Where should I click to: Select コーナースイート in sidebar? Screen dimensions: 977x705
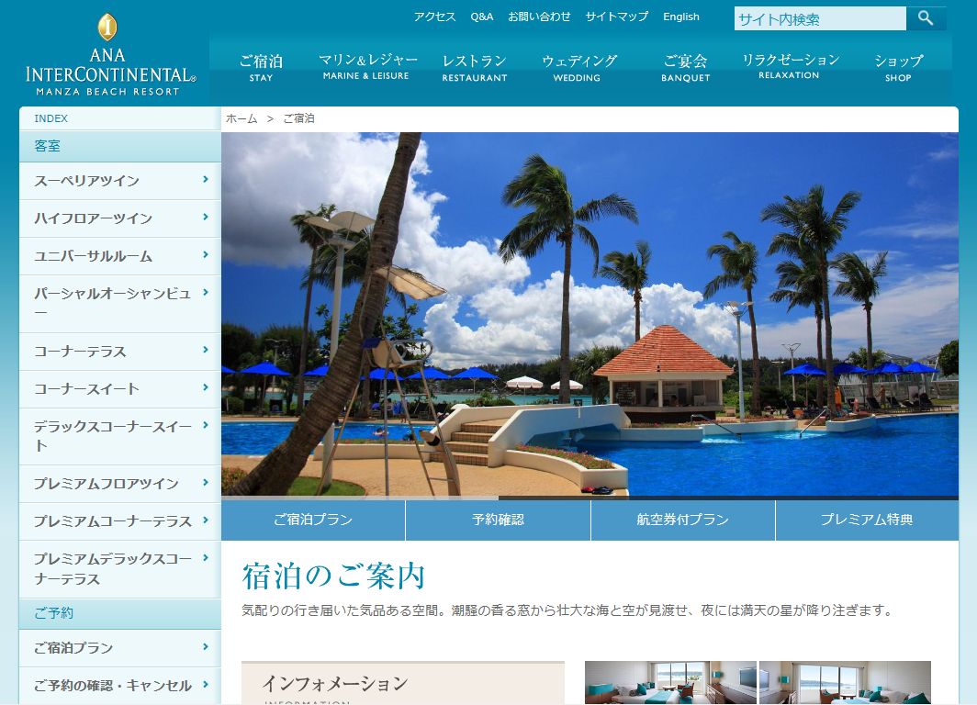pos(120,389)
